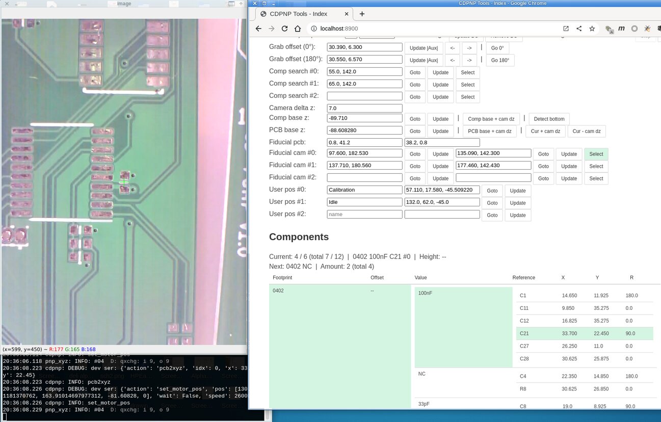Click Goto for PCB base z
This screenshot has height=422, width=661.
coord(415,131)
